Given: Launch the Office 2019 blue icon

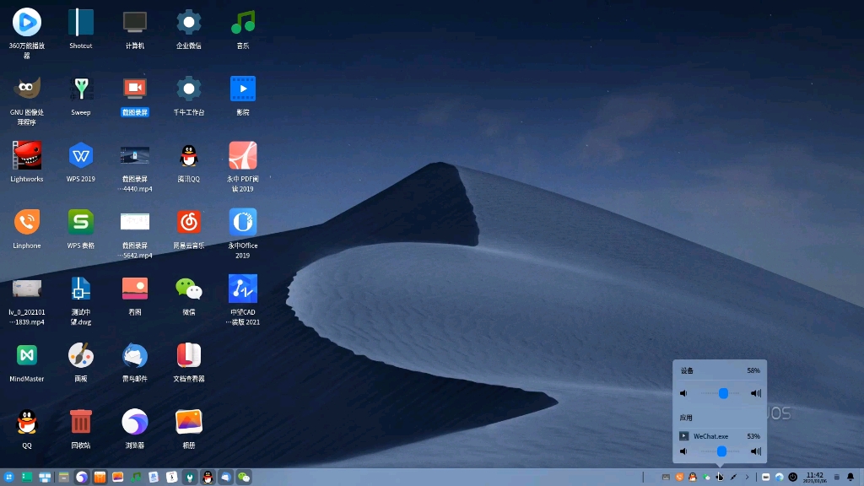Looking at the screenshot, I should click(x=243, y=222).
